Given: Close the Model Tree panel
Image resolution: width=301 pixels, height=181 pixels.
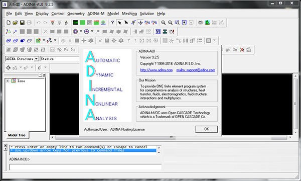Looking at the screenshot, I should (x=45, y=75).
